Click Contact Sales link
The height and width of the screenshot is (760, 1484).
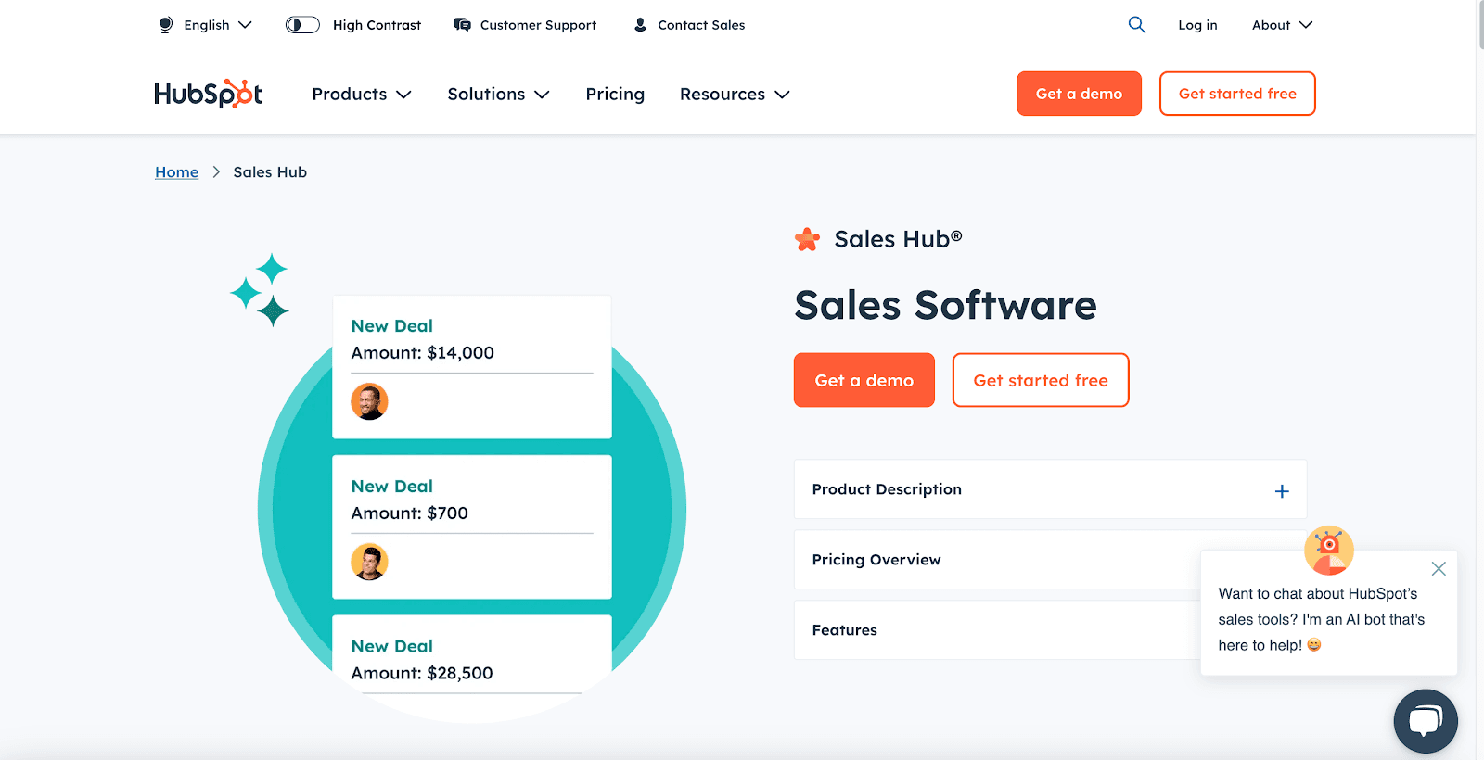click(701, 25)
